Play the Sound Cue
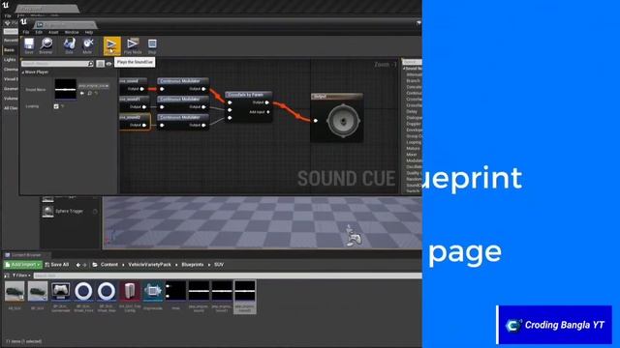The image size is (620, 348). (x=112, y=45)
